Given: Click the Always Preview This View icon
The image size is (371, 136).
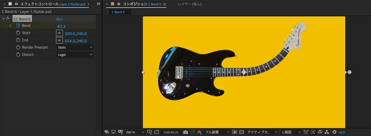Looking at the screenshot, I should pyautogui.click(x=106, y=132).
